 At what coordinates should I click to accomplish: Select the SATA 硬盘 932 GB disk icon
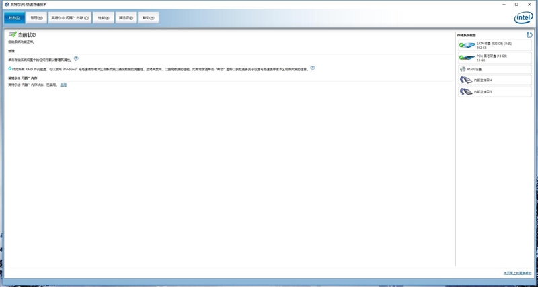click(466, 45)
